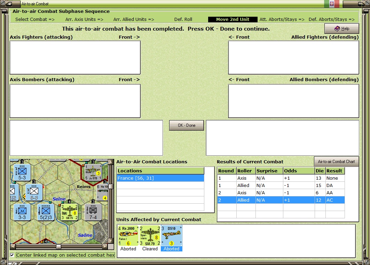The height and width of the screenshot is (265, 370).
Task: Click the Select Combat subphase label
Action: tap(35, 20)
